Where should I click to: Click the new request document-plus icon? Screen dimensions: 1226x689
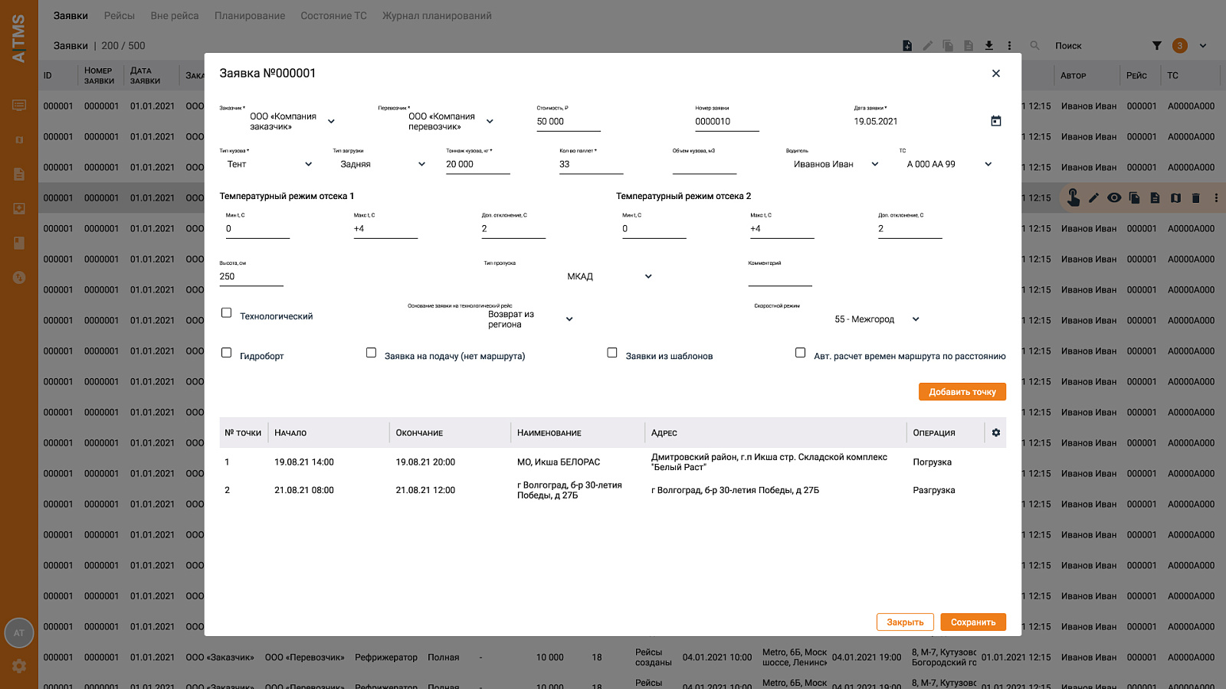(x=907, y=46)
